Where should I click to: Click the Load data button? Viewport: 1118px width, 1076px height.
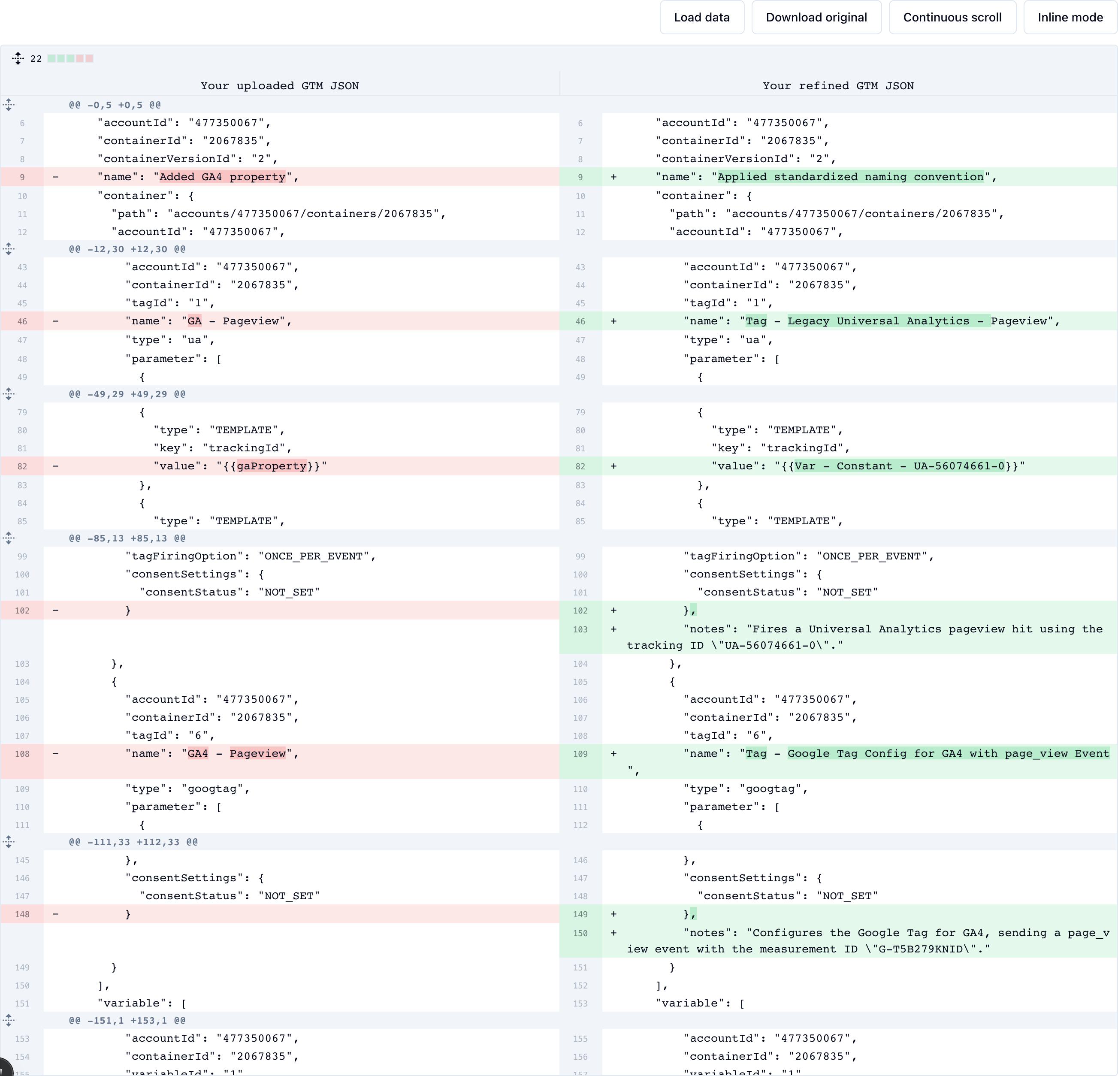coord(701,17)
